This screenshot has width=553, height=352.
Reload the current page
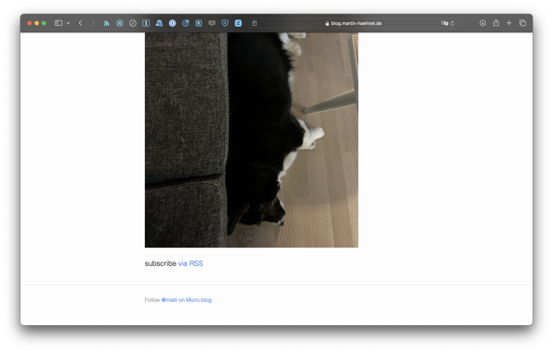point(452,23)
